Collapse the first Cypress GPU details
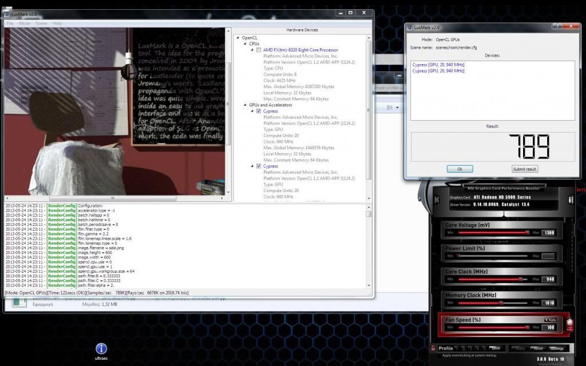 252,111
